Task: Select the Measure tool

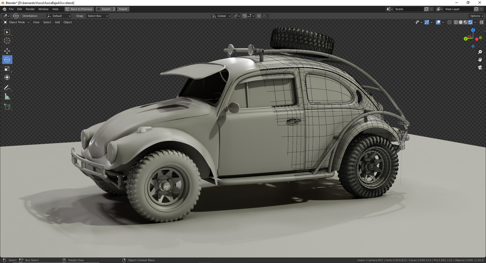Action: coord(7,96)
